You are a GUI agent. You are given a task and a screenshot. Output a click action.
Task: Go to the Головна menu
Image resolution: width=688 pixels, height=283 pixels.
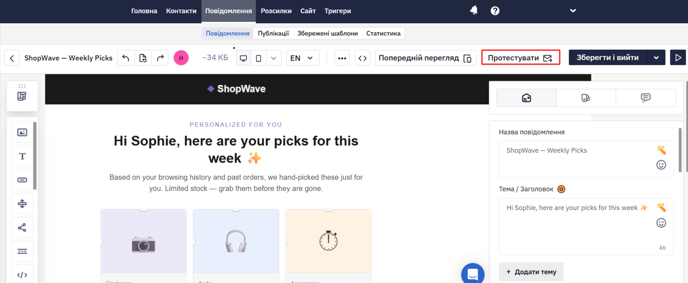tap(144, 11)
